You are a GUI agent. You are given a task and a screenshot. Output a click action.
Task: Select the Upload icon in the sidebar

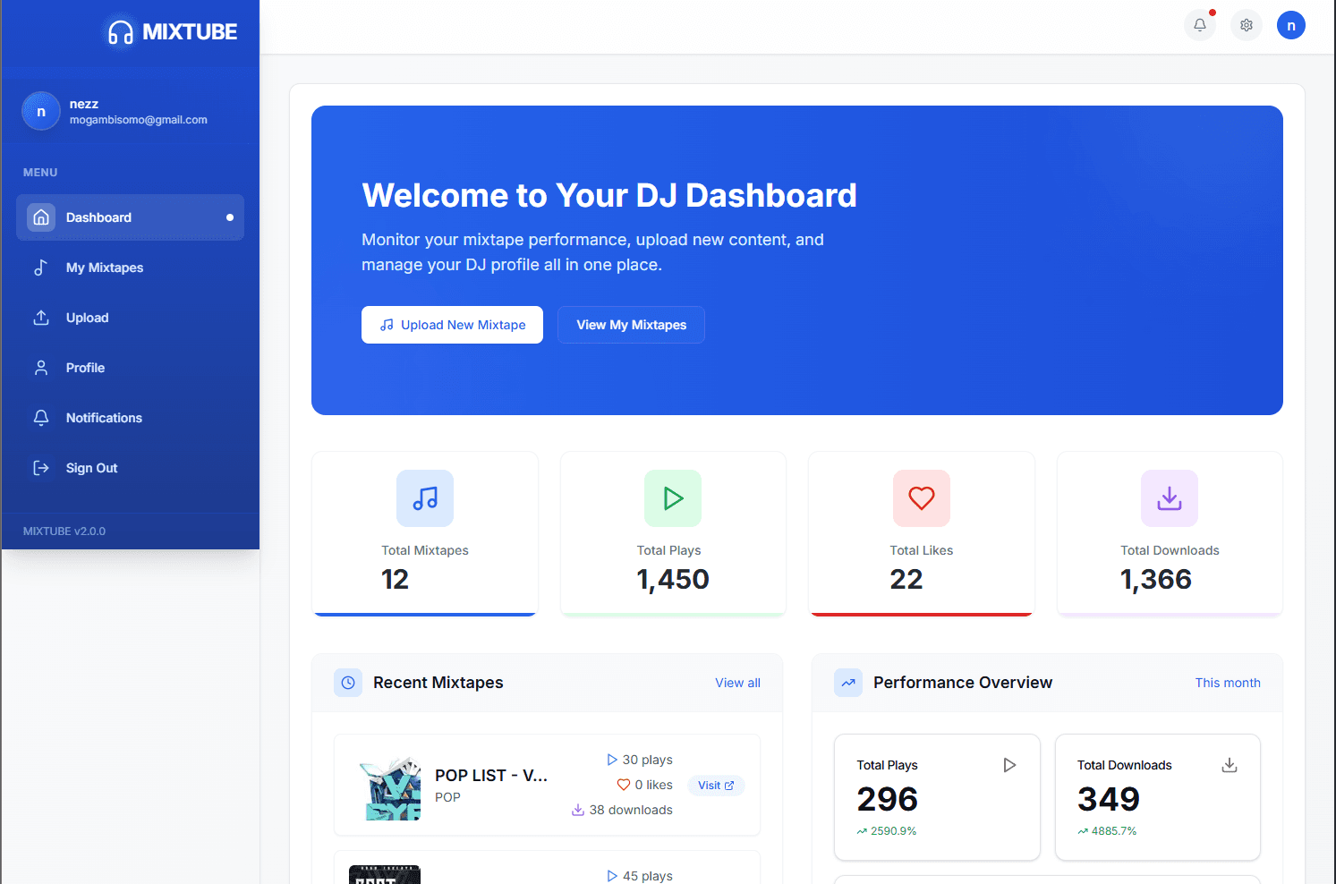coord(41,317)
